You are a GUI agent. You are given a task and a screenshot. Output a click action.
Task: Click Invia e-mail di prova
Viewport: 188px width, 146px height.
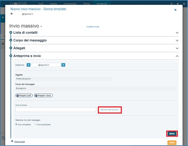[x=109, y=110]
